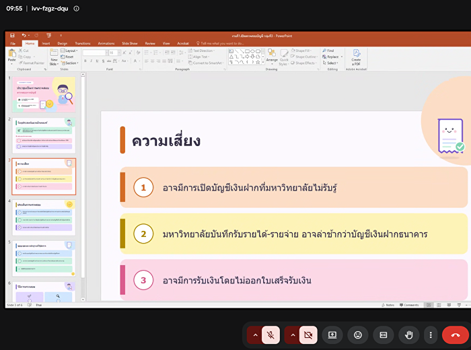This screenshot has height=350, width=471.
Task: Click Notes in the PowerPoint status bar
Action: pos(388,305)
